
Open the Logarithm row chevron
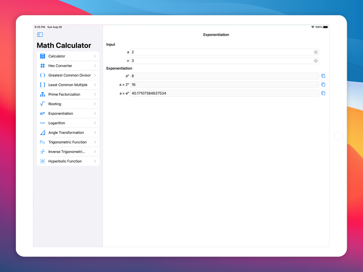pyautogui.click(x=95, y=123)
